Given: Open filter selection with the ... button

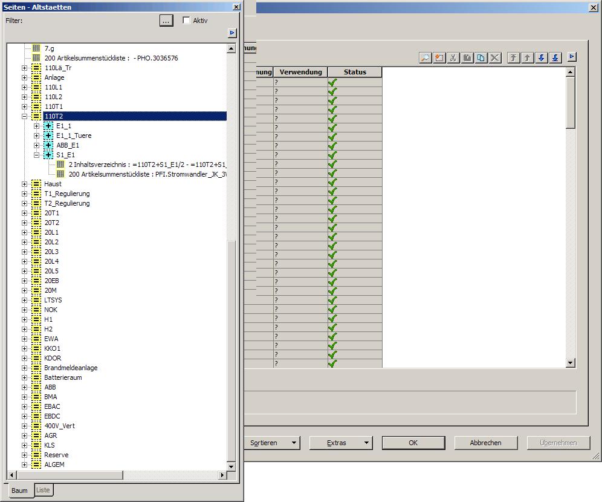Looking at the screenshot, I should coord(166,21).
